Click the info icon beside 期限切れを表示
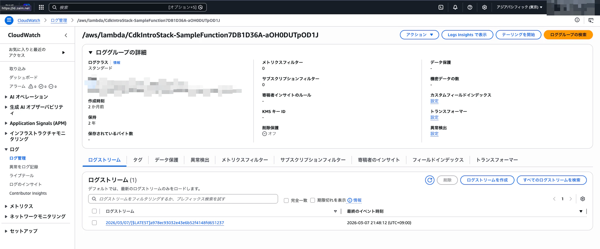 click(x=350, y=200)
